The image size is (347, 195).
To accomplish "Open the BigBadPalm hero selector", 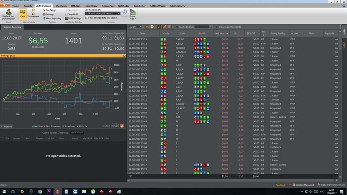I will click(x=8, y=14).
